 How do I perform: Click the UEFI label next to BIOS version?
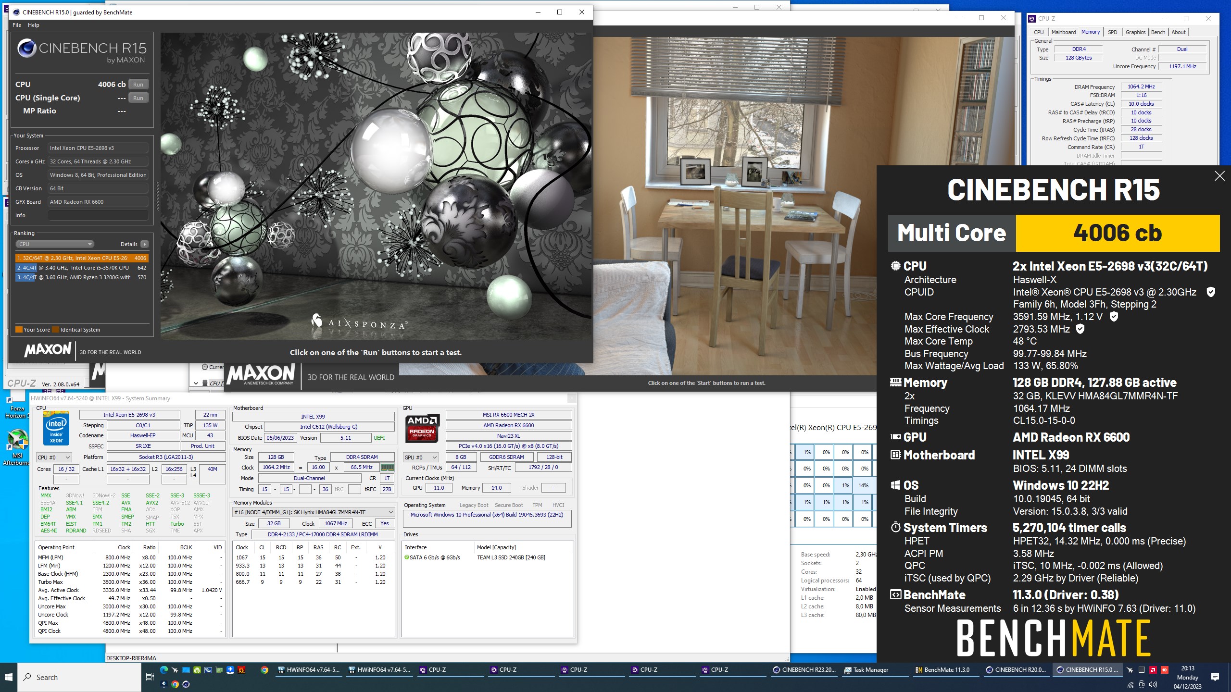[379, 438]
